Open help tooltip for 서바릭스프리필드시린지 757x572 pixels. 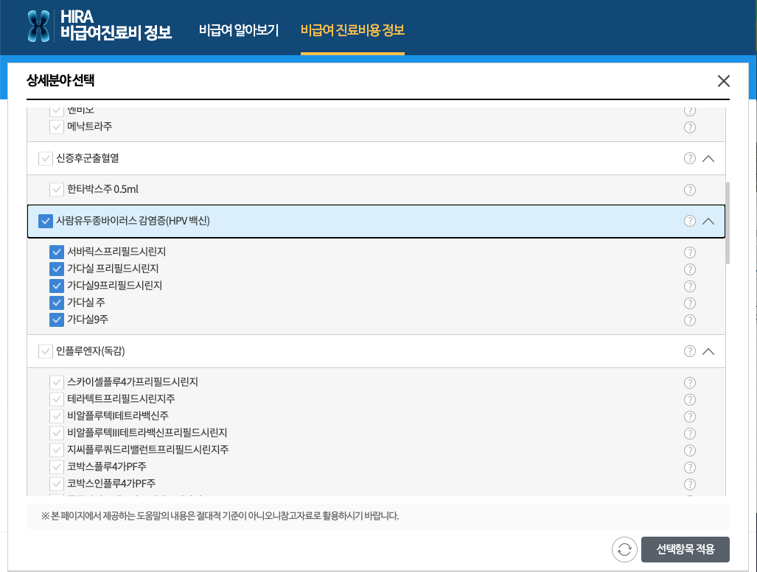(x=689, y=252)
